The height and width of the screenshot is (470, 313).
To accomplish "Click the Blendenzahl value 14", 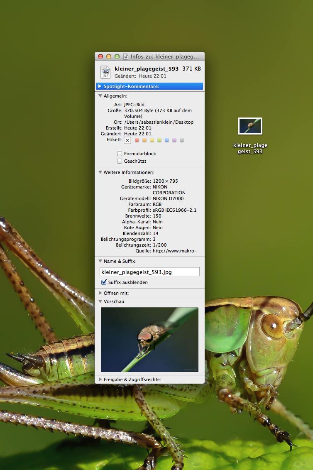I will [156, 233].
